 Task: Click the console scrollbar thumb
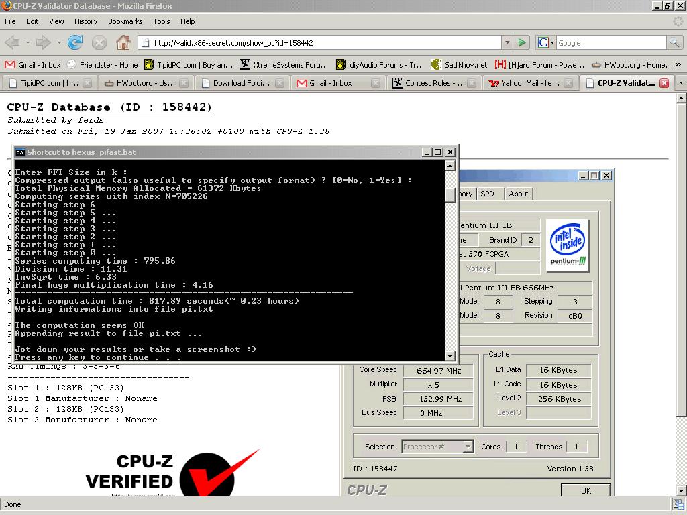(x=450, y=195)
